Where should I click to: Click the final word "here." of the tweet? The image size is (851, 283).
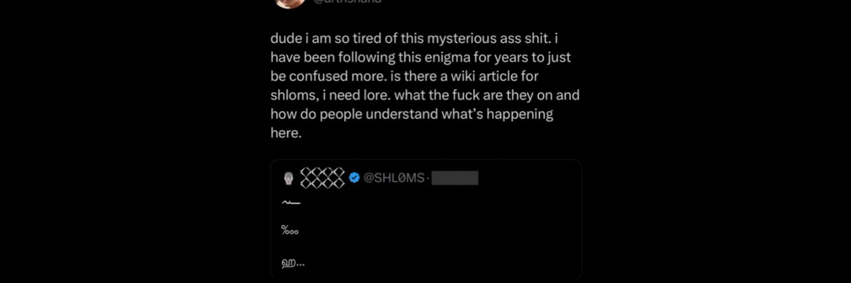[285, 133]
